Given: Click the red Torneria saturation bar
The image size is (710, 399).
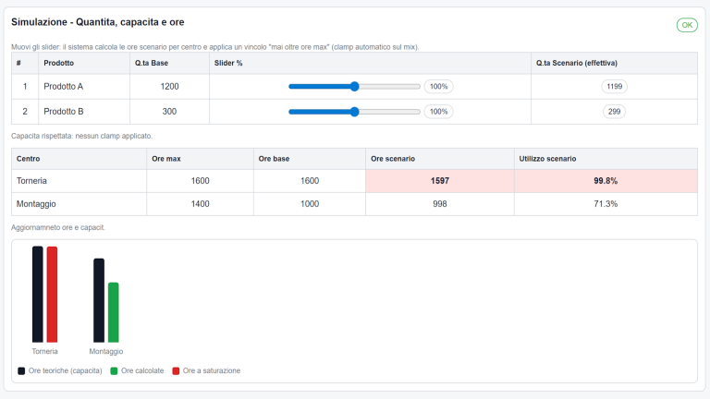Looking at the screenshot, I should coord(53,294).
